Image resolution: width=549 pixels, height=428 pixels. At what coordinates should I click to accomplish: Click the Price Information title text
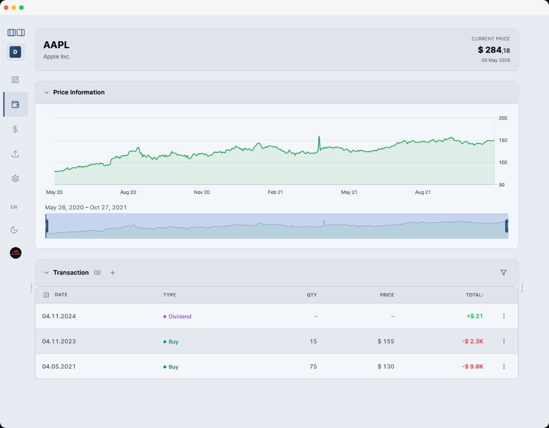tap(79, 92)
